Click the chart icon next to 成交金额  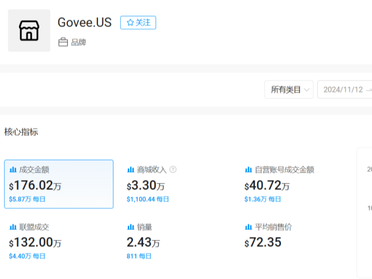click(x=13, y=170)
